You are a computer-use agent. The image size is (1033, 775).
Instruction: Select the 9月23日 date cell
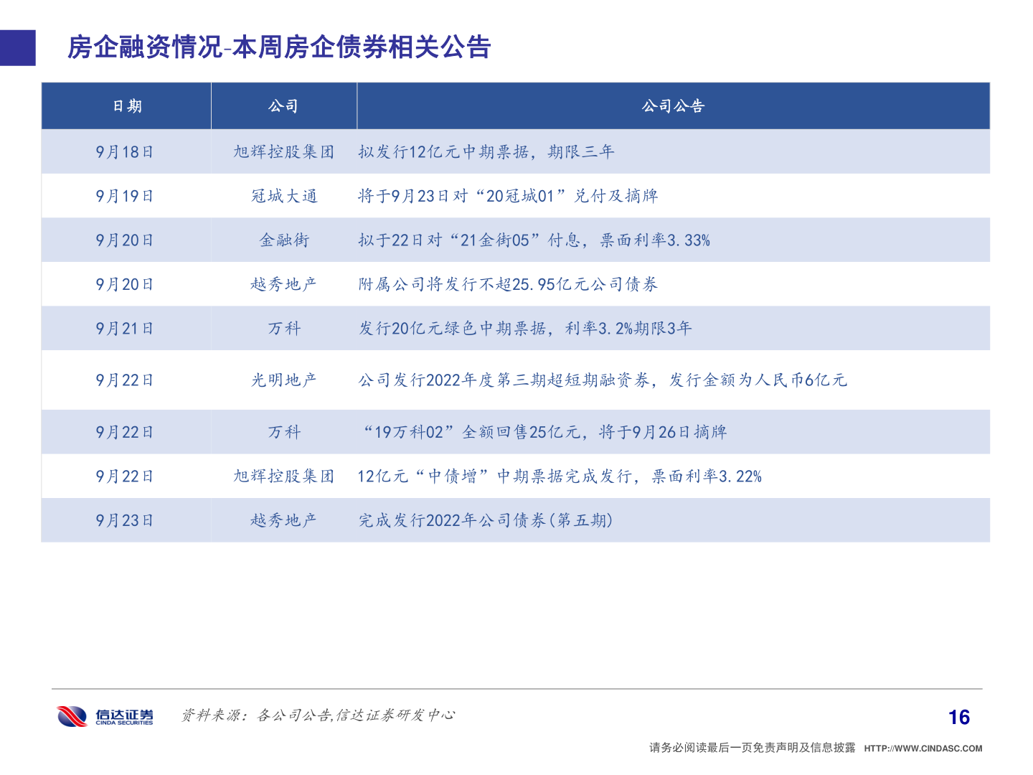click(126, 520)
